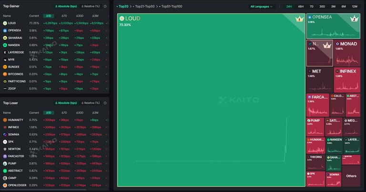Click the rank 2 crown on OPENSEA tile
The width and height of the screenshot is (366, 192).
tap(354, 19)
